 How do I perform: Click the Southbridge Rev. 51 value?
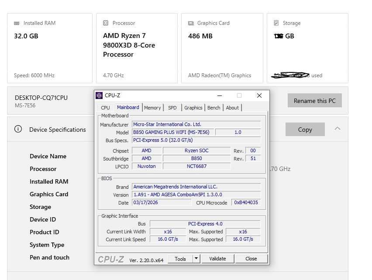[253, 158]
